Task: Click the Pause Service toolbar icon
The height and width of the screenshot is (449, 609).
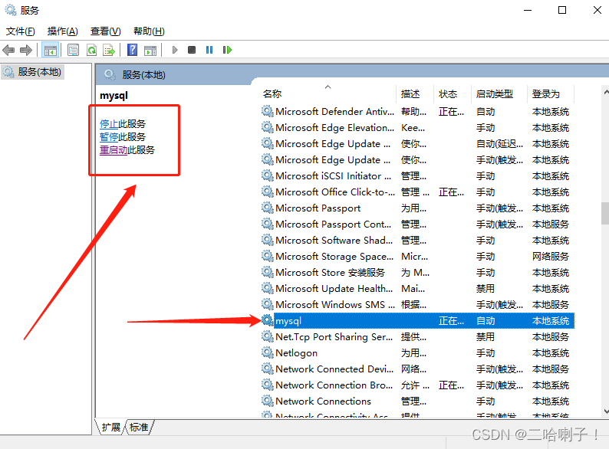Action: [x=209, y=50]
